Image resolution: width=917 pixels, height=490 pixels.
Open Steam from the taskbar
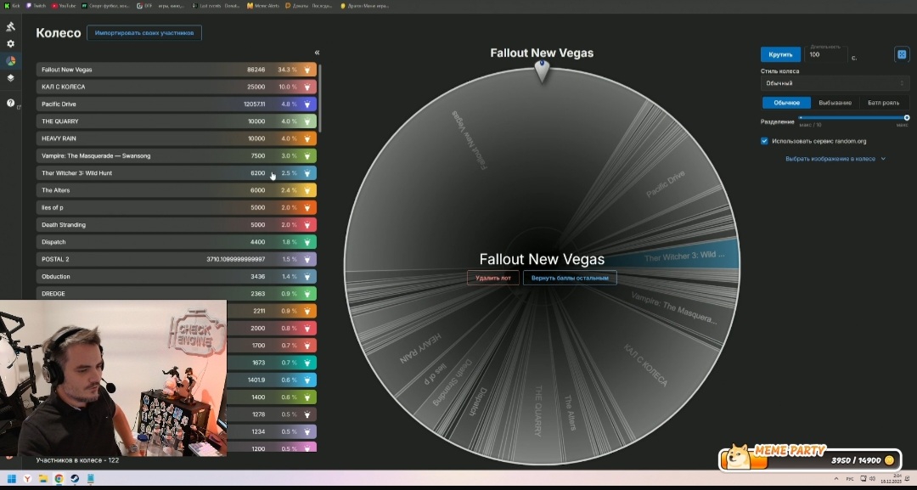[x=75, y=478]
